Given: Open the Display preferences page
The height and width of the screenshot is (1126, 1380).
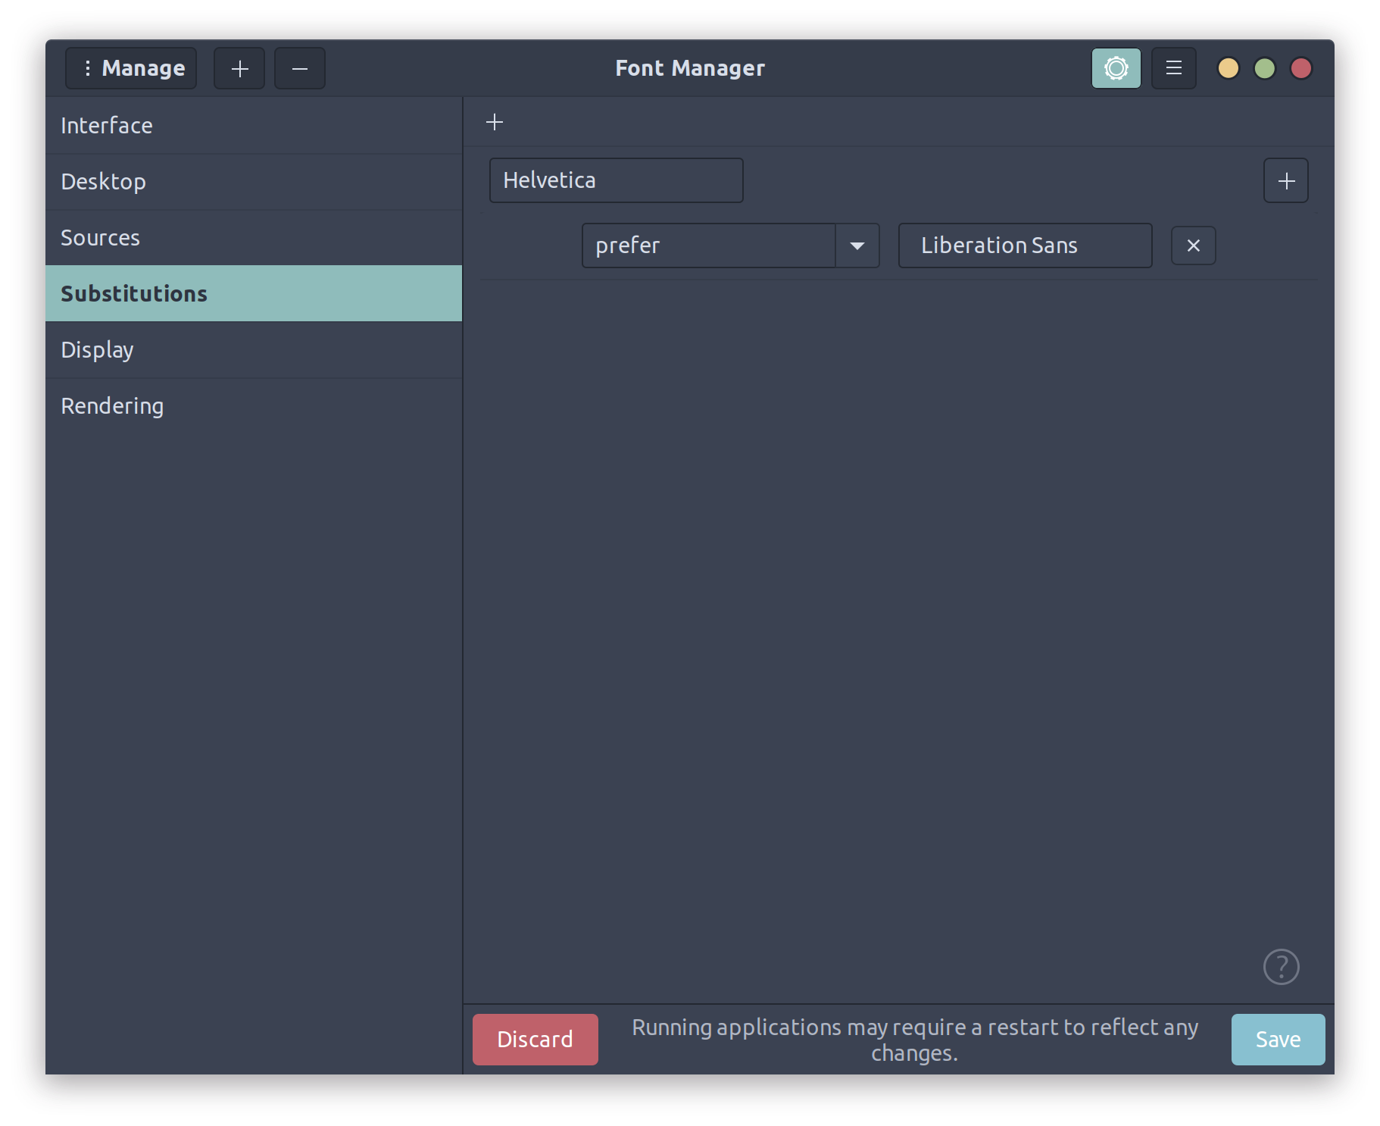Looking at the screenshot, I should tap(254, 350).
